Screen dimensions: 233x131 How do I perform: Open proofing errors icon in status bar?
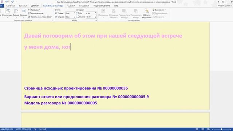(x=35, y=129)
